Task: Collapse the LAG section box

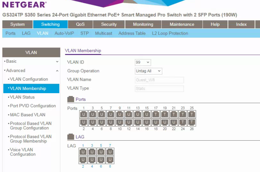Action: pyautogui.click(x=71, y=137)
